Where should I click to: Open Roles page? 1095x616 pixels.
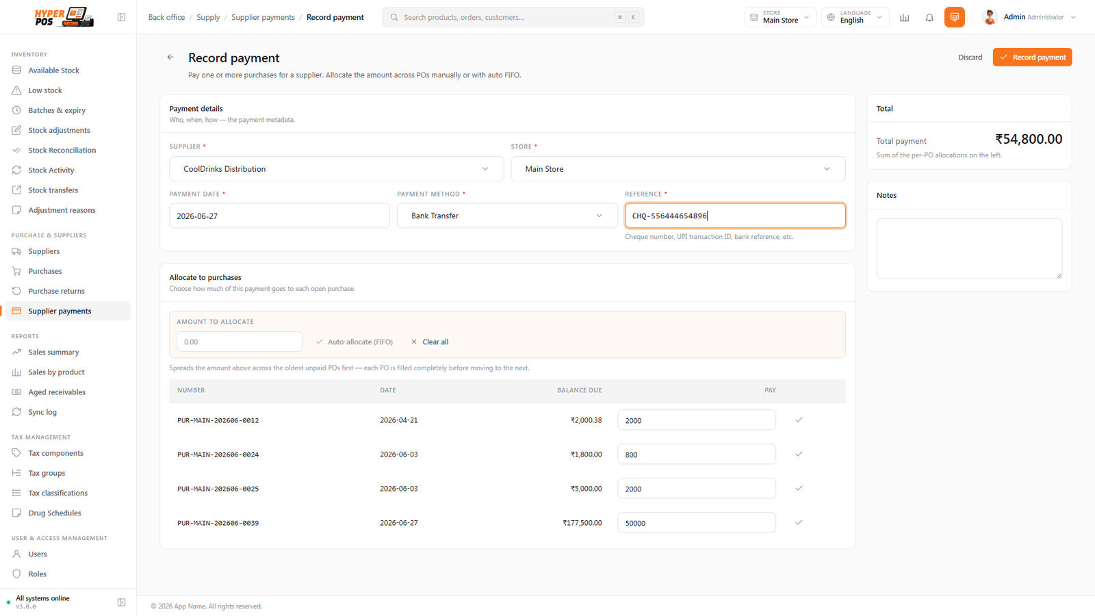pyautogui.click(x=68, y=574)
